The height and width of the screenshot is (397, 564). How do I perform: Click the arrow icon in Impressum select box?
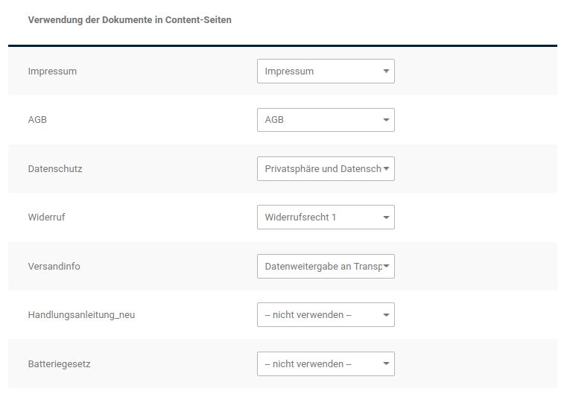[386, 72]
